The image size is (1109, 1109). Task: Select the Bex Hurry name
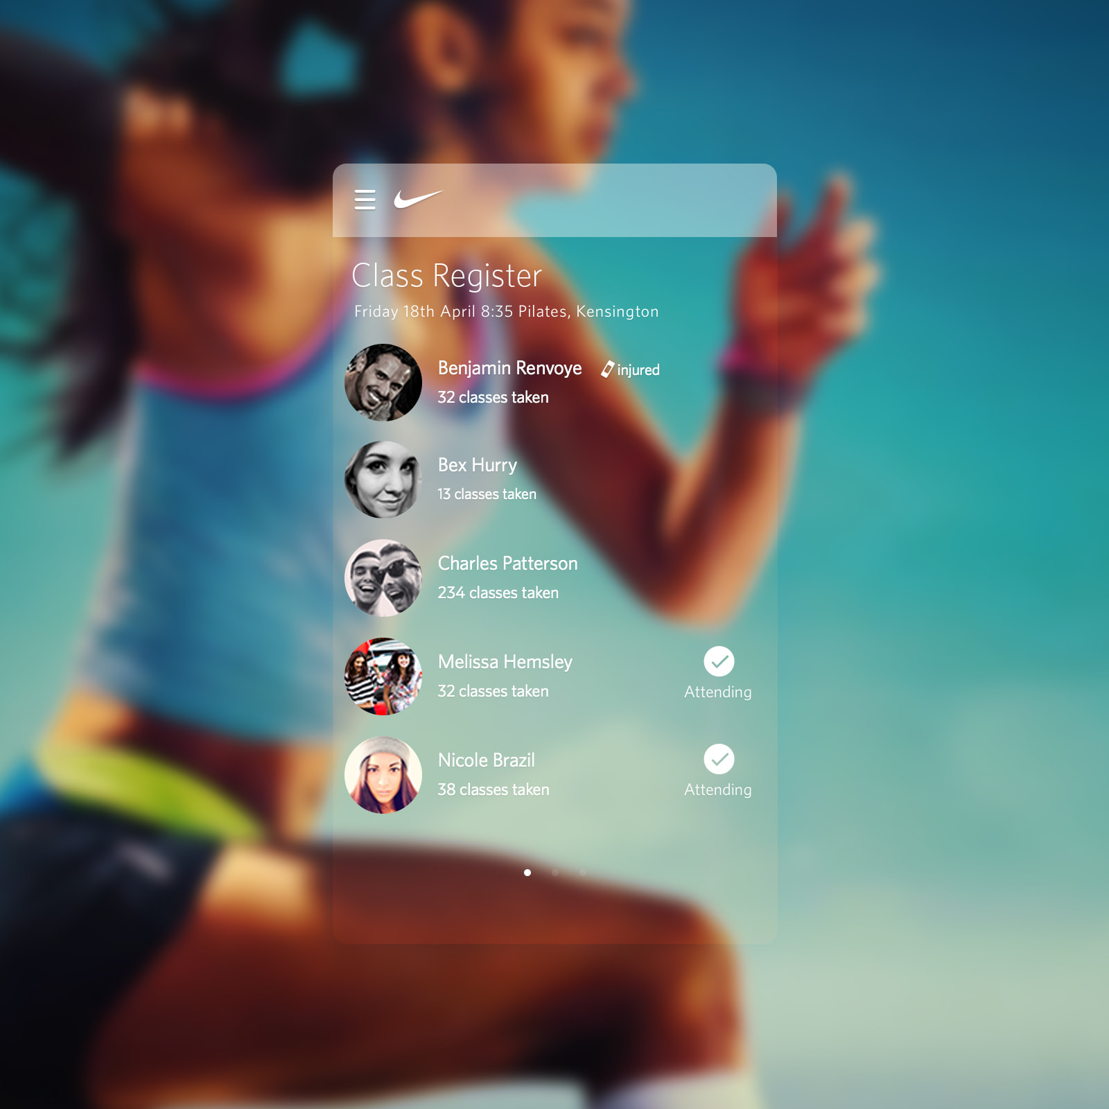[478, 465]
